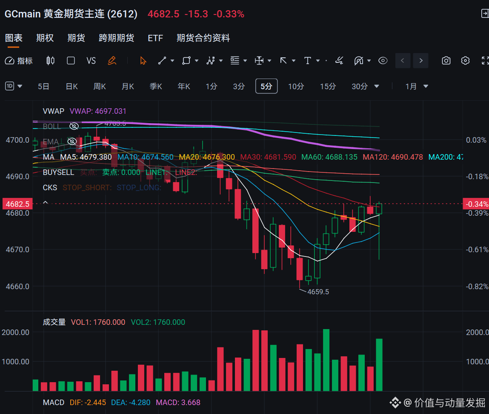
Task: Enter fullscreen chart mode
Action: pos(485,61)
